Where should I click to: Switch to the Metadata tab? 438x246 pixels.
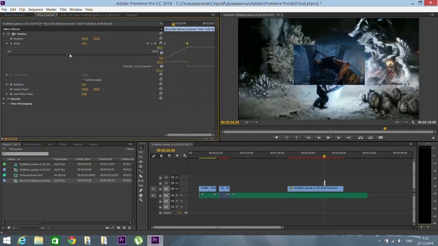click(131, 15)
